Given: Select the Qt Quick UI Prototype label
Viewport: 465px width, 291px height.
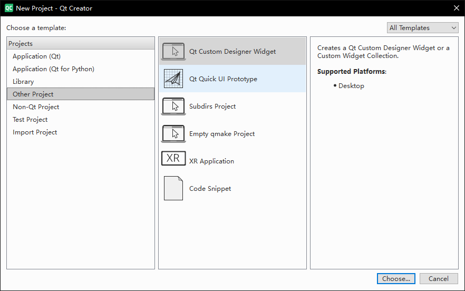Looking at the screenshot, I should point(223,79).
